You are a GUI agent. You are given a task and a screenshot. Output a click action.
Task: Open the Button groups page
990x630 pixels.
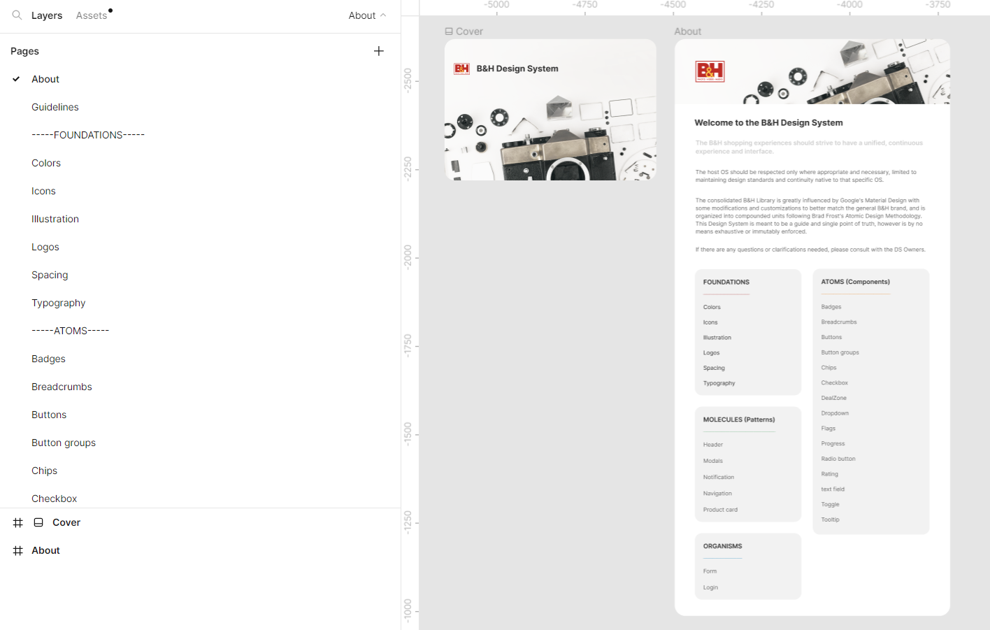pos(64,443)
